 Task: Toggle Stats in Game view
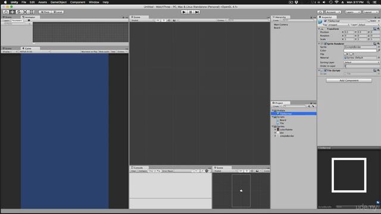(113, 52)
